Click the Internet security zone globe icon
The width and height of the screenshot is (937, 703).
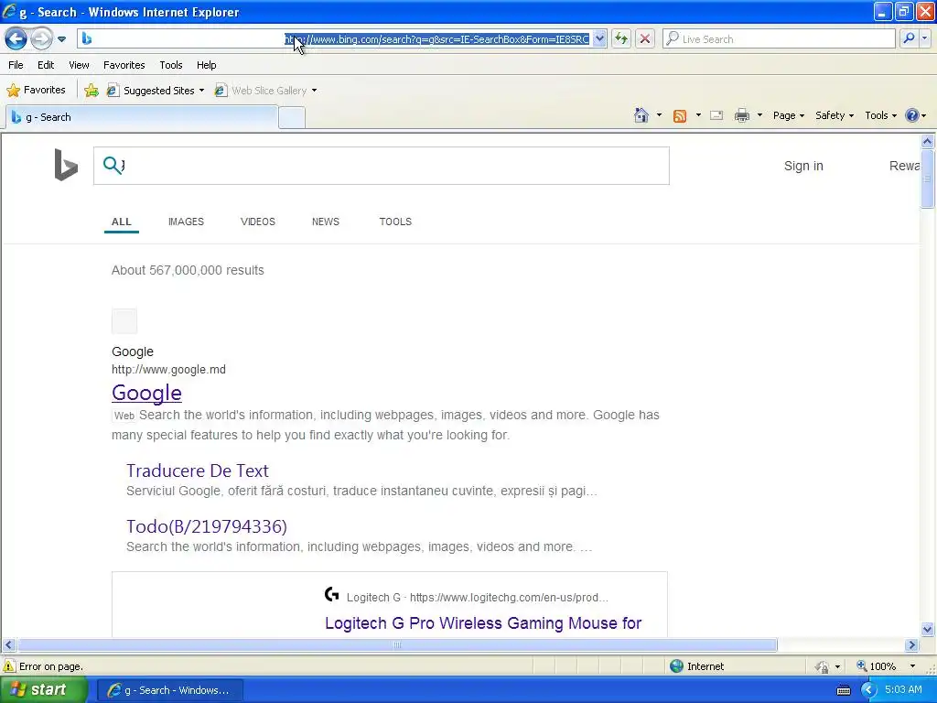click(x=676, y=666)
